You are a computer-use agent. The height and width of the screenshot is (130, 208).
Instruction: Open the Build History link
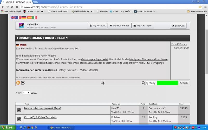pyautogui.click(x=58, y=70)
